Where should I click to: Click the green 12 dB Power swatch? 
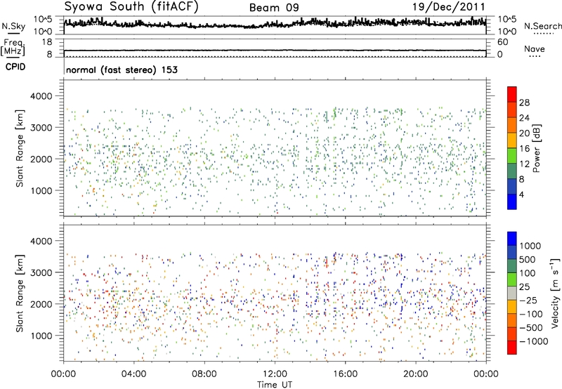tap(512, 155)
